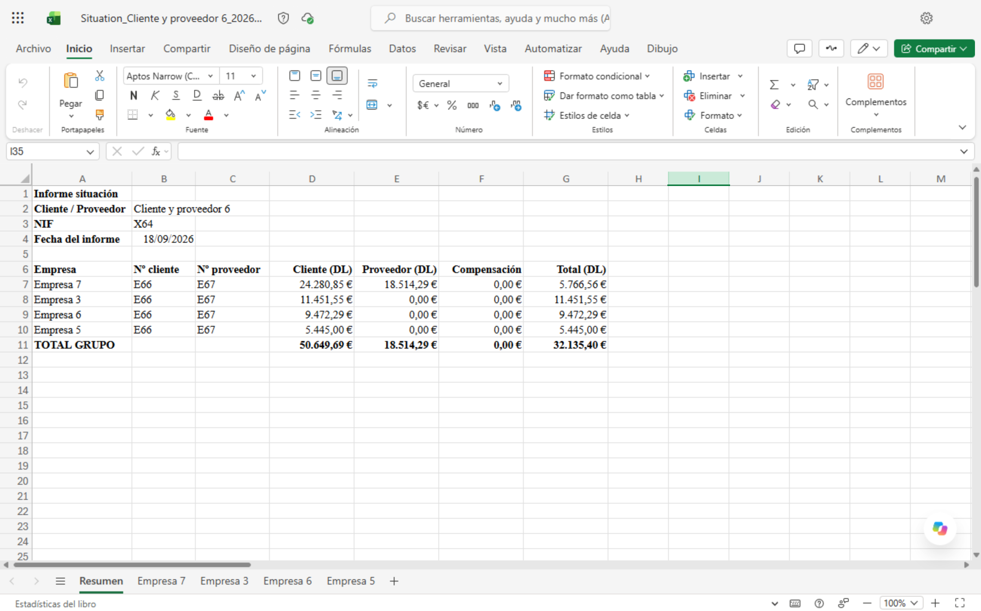Apply the red font color
Screen dimensions: 981x611
pyautogui.click(x=208, y=115)
